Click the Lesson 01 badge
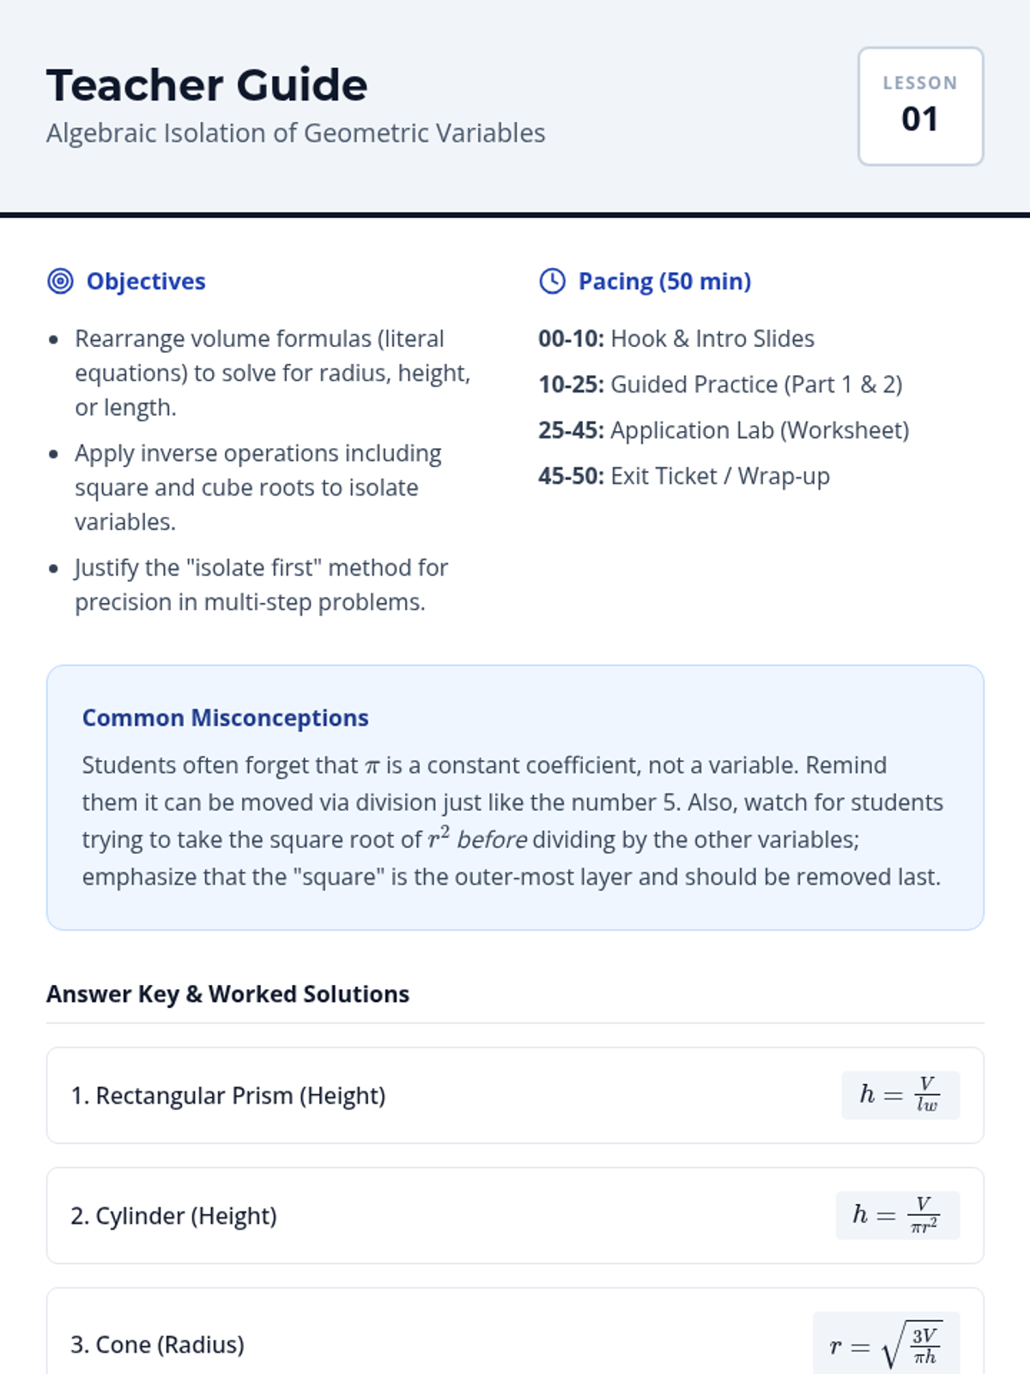The image size is (1030, 1374). click(920, 106)
